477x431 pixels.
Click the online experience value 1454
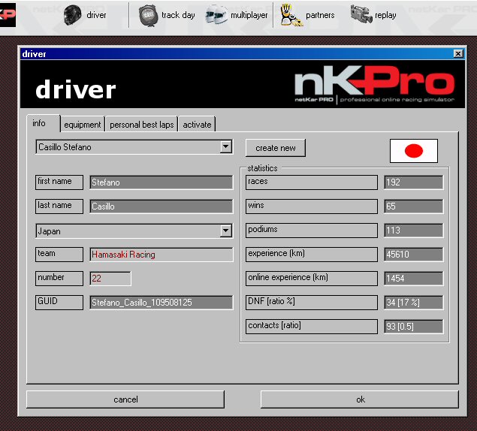point(414,279)
